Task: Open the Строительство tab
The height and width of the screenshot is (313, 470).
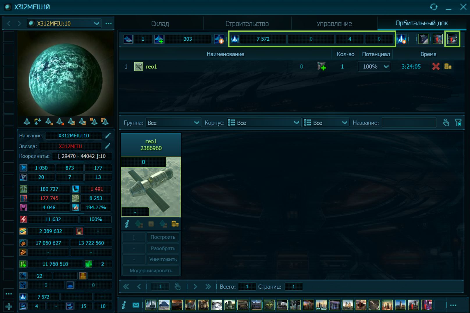Action: tap(247, 24)
